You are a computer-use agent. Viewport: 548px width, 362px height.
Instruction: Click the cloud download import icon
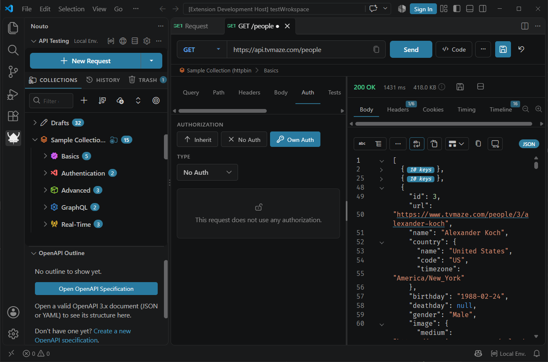tap(120, 101)
